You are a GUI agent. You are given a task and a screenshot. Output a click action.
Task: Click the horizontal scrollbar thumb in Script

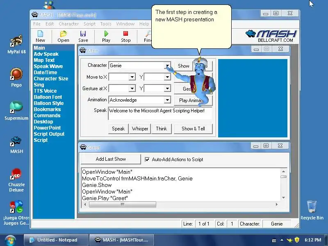click(123, 204)
